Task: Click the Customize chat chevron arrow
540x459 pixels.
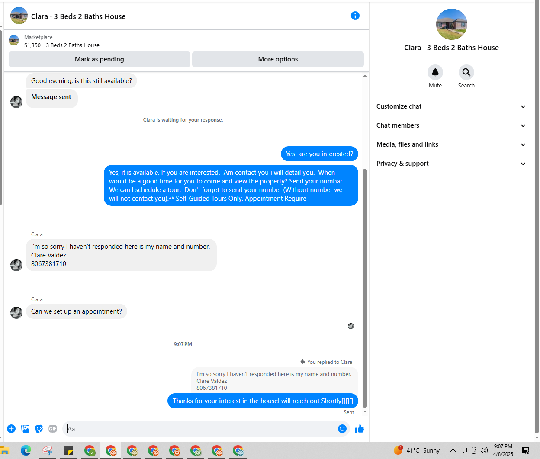Action: tap(523, 107)
